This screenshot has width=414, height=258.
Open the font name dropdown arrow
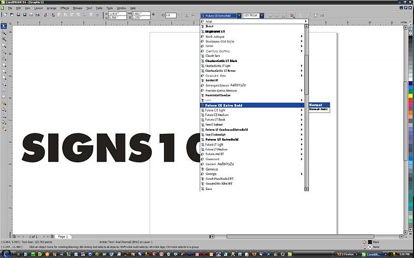[x=239, y=16]
